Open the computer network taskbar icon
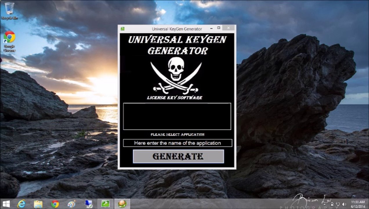The width and height of the screenshot is (369, 209). [88, 204]
